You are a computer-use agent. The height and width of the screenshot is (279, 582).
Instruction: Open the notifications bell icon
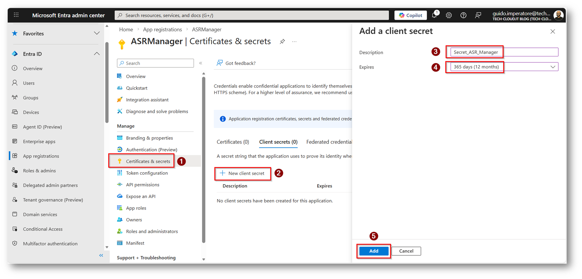pyautogui.click(x=434, y=15)
